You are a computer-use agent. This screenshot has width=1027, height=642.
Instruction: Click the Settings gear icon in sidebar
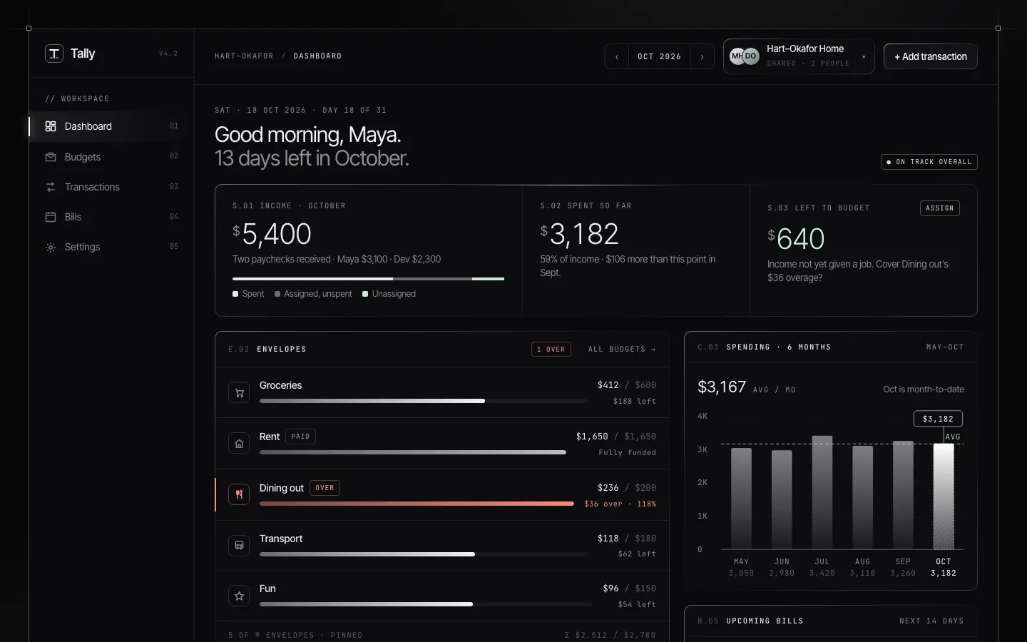click(x=51, y=247)
